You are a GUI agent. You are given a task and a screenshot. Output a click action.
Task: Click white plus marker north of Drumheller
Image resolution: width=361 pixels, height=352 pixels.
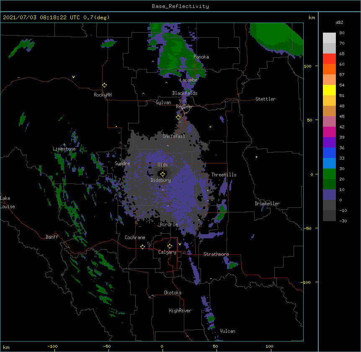[x=256, y=157]
